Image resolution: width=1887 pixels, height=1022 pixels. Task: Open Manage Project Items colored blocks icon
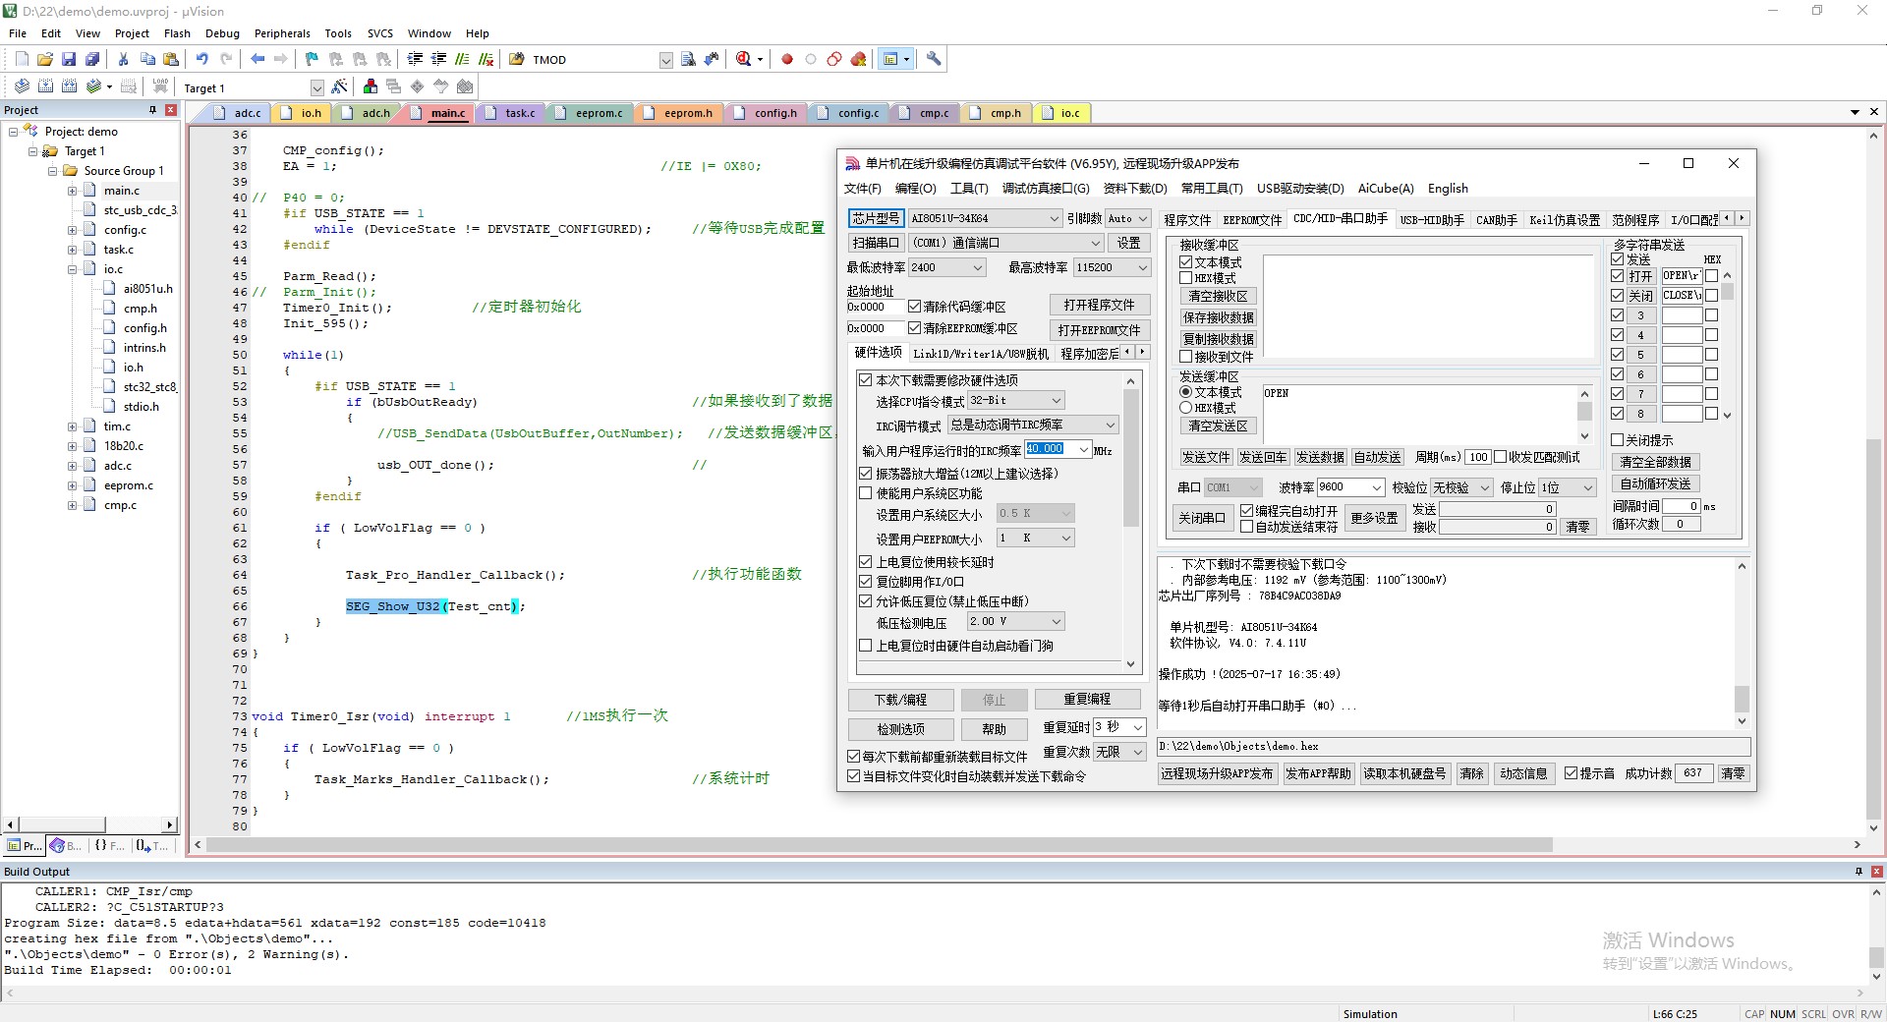point(370,87)
